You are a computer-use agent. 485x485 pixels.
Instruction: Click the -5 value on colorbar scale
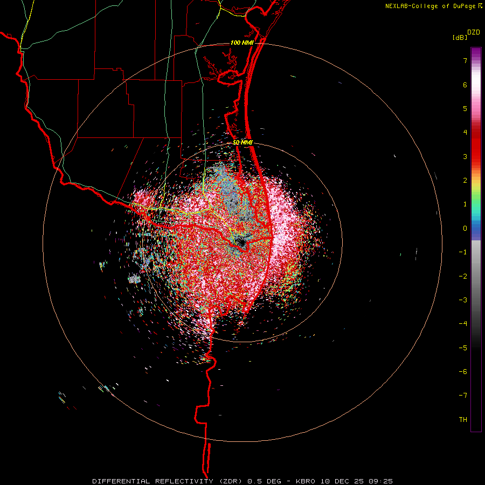(463, 348)
